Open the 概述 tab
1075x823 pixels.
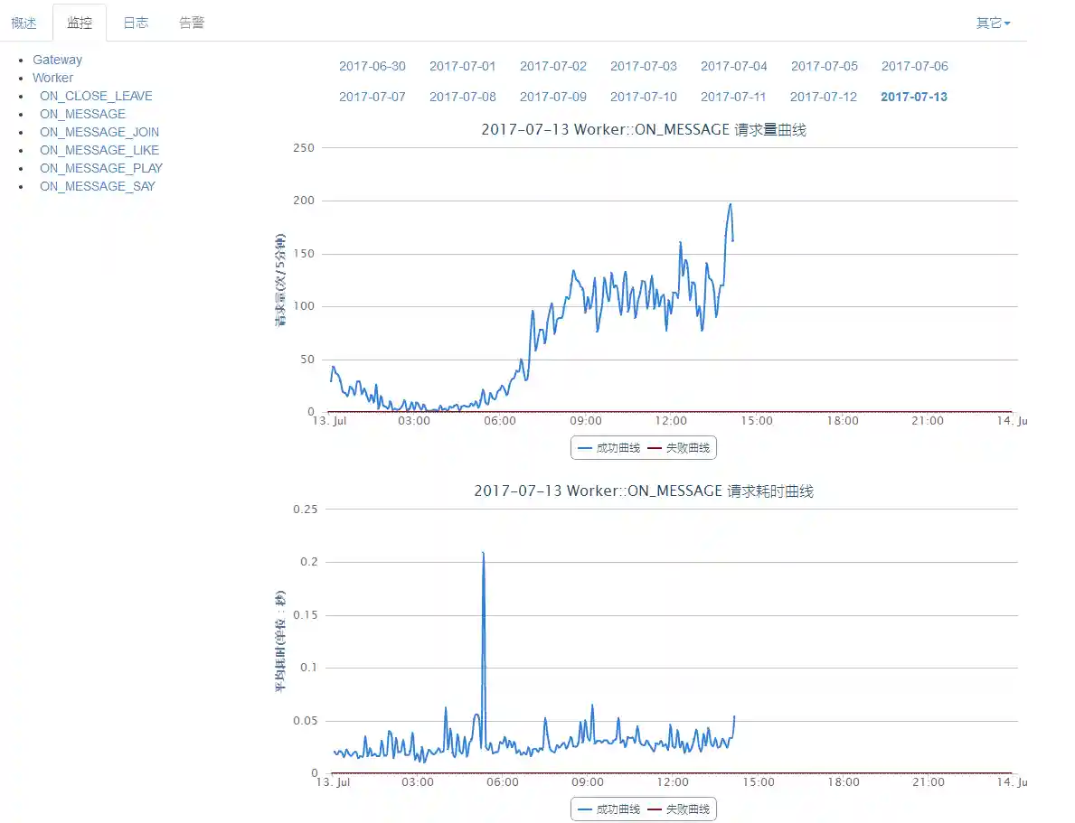(x=24, y=23)
